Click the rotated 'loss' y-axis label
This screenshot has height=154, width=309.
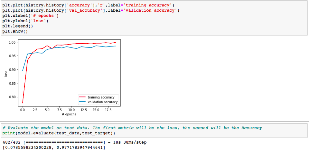click(5, 73)
